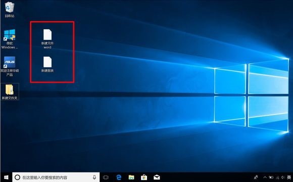This screenshot has width=293, height=182.
Task: Launch Microsoft Edge from taskbar
Action: 119,177
